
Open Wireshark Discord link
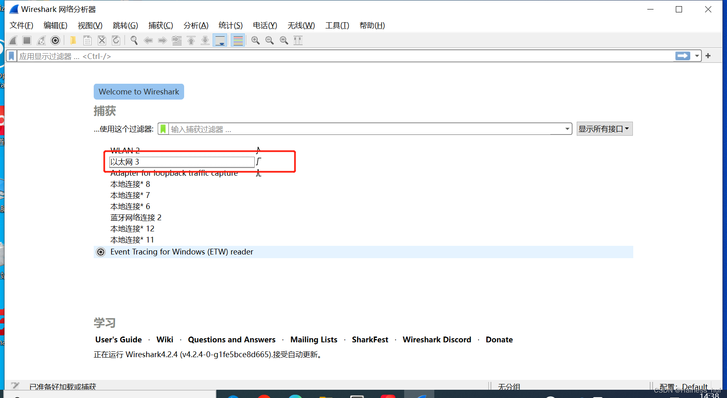(437, 339)
